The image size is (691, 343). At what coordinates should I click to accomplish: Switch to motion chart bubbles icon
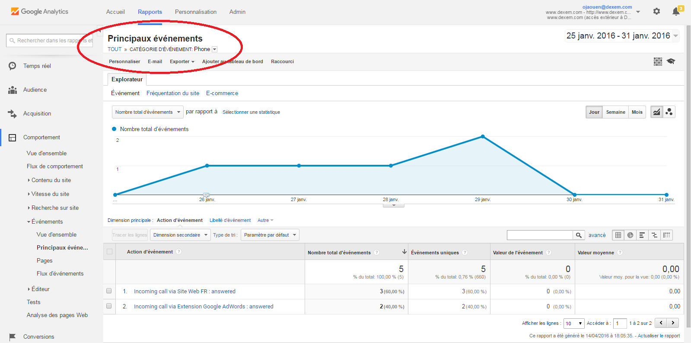(669, 112)
